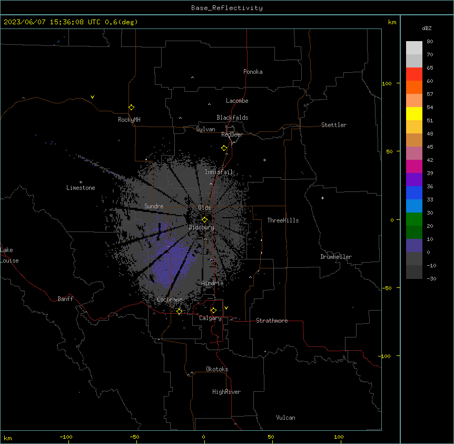Click the Stettler city label
Image resolution: width=454 pixels, height=444 pixels.
click(x=334, y=125)
